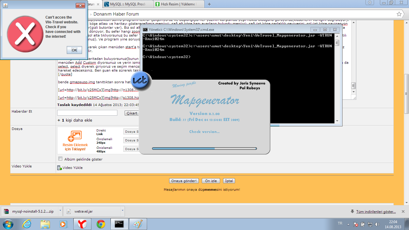This screenshot has height=230, width=409.
Task: Click TR language indicator in tray
Action: pyautogui.click(x=340, y=224)
